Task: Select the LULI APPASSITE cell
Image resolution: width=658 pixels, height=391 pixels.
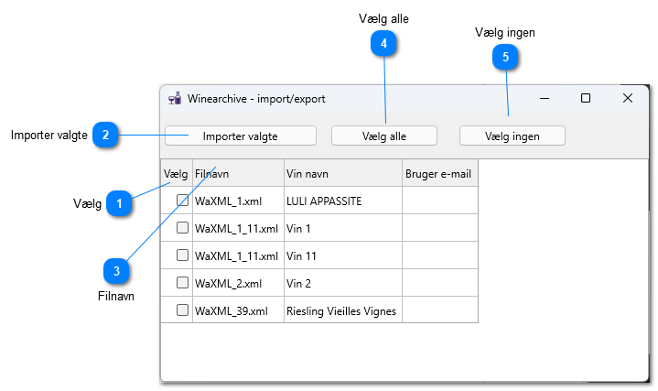Action: (343, 201)
